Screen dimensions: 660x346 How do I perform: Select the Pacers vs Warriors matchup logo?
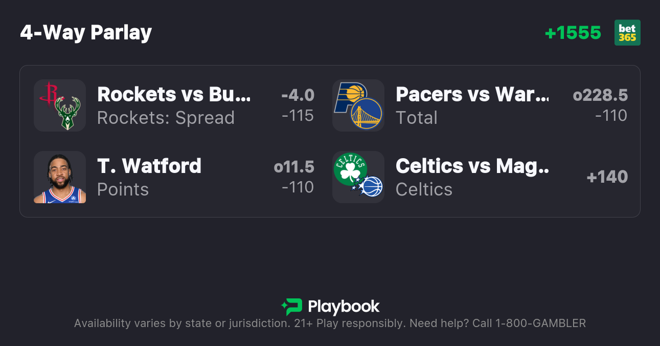[358, 105]
